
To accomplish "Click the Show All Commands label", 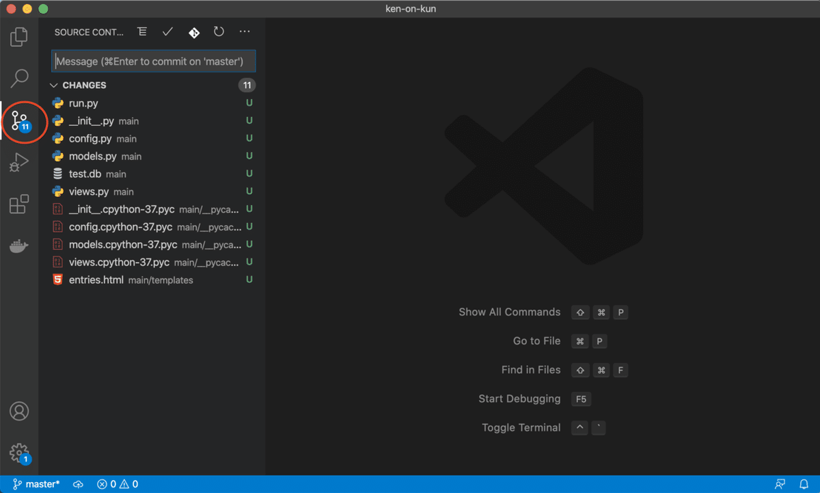I will click(509, 312).
